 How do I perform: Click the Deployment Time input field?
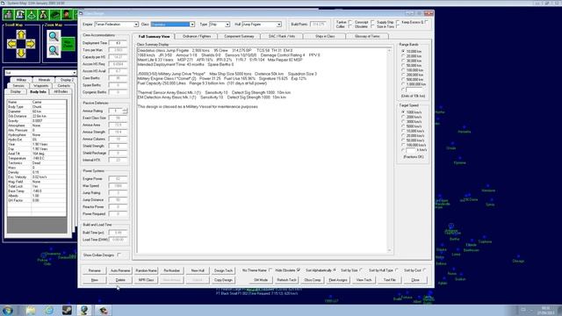tap(118, 43)
